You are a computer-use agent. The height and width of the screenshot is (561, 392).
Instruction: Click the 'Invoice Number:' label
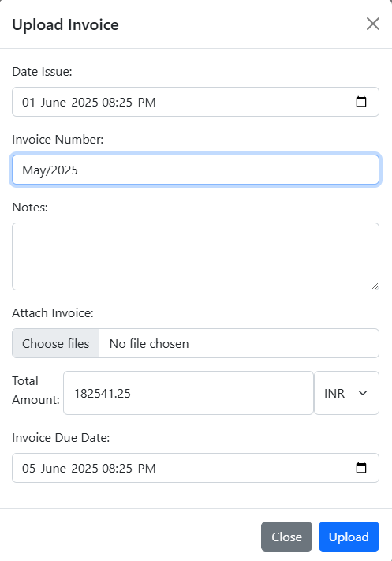coord(58,139)
